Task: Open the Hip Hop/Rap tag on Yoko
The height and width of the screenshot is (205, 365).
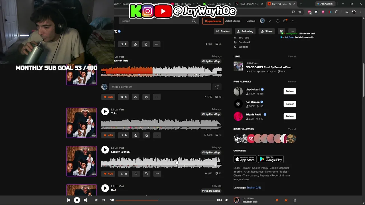Action: click(x=211, y=114)
